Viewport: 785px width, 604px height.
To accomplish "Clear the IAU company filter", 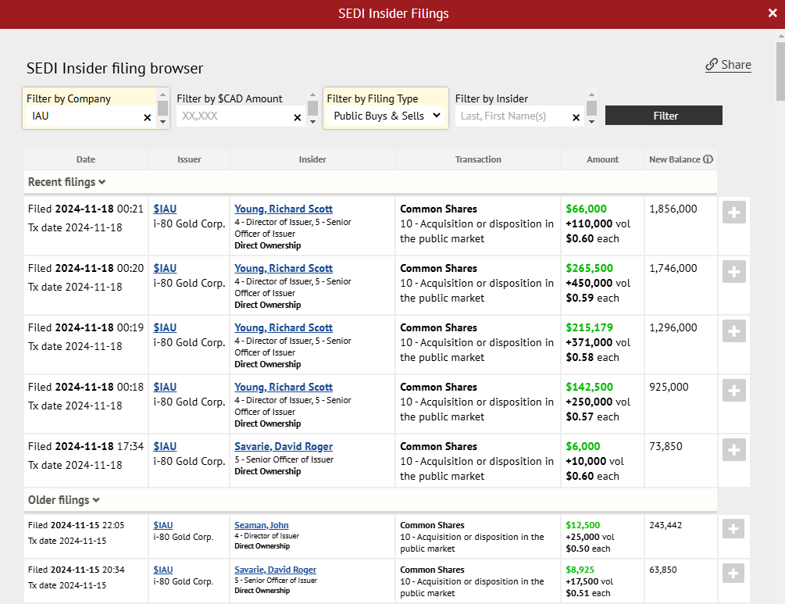I will [147, 117].
